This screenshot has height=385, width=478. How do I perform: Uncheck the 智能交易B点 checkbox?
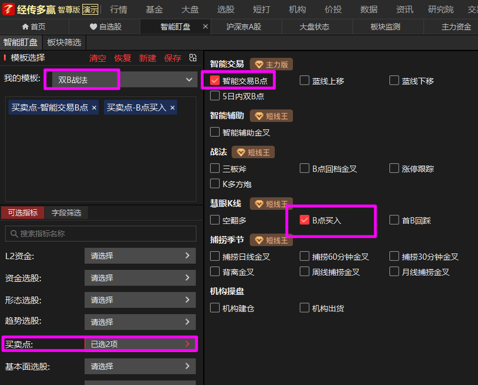click(x=215, y=81)
